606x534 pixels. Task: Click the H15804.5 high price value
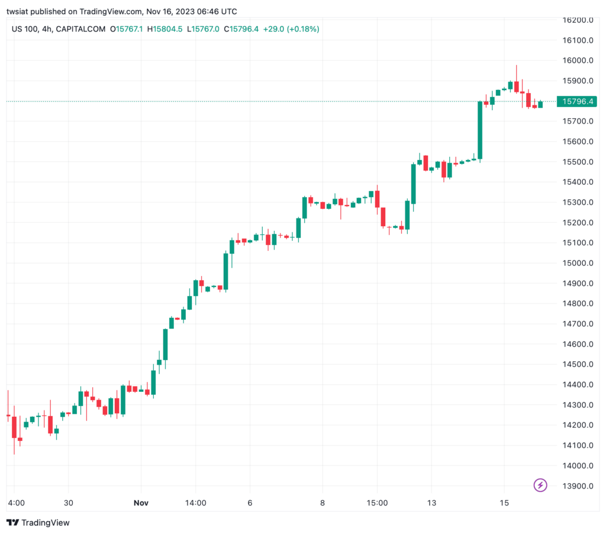coord(165,29)
